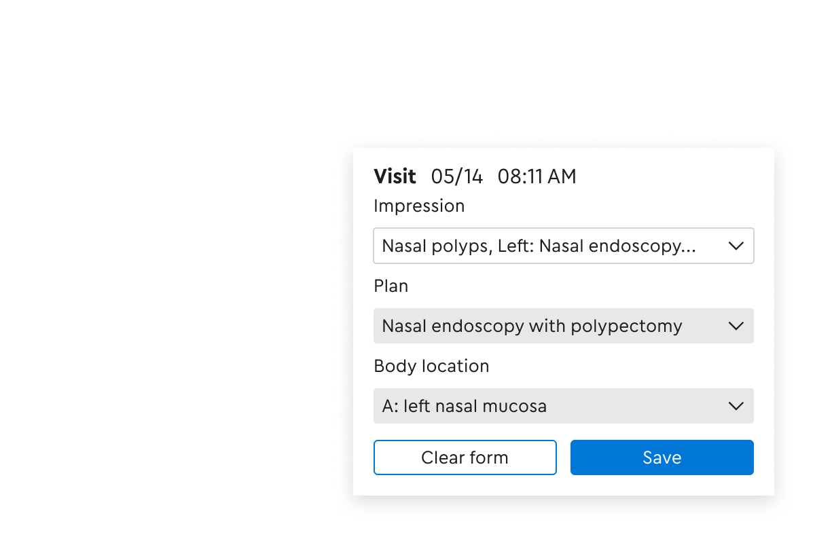Choose the 'Nasal endoscopy with polypectomy' field
Viewport: 815px width, 543px height.
point(532,326)
